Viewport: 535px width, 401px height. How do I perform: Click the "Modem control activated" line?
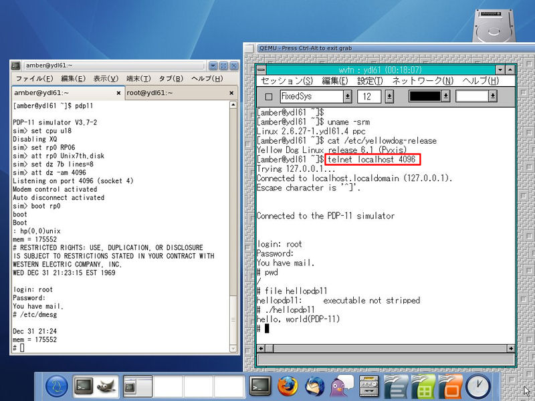[55, 189]
